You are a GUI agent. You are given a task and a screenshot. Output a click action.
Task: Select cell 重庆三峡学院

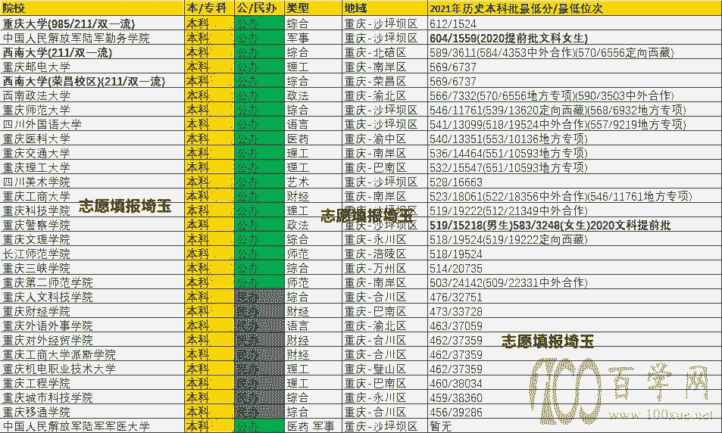92,268
